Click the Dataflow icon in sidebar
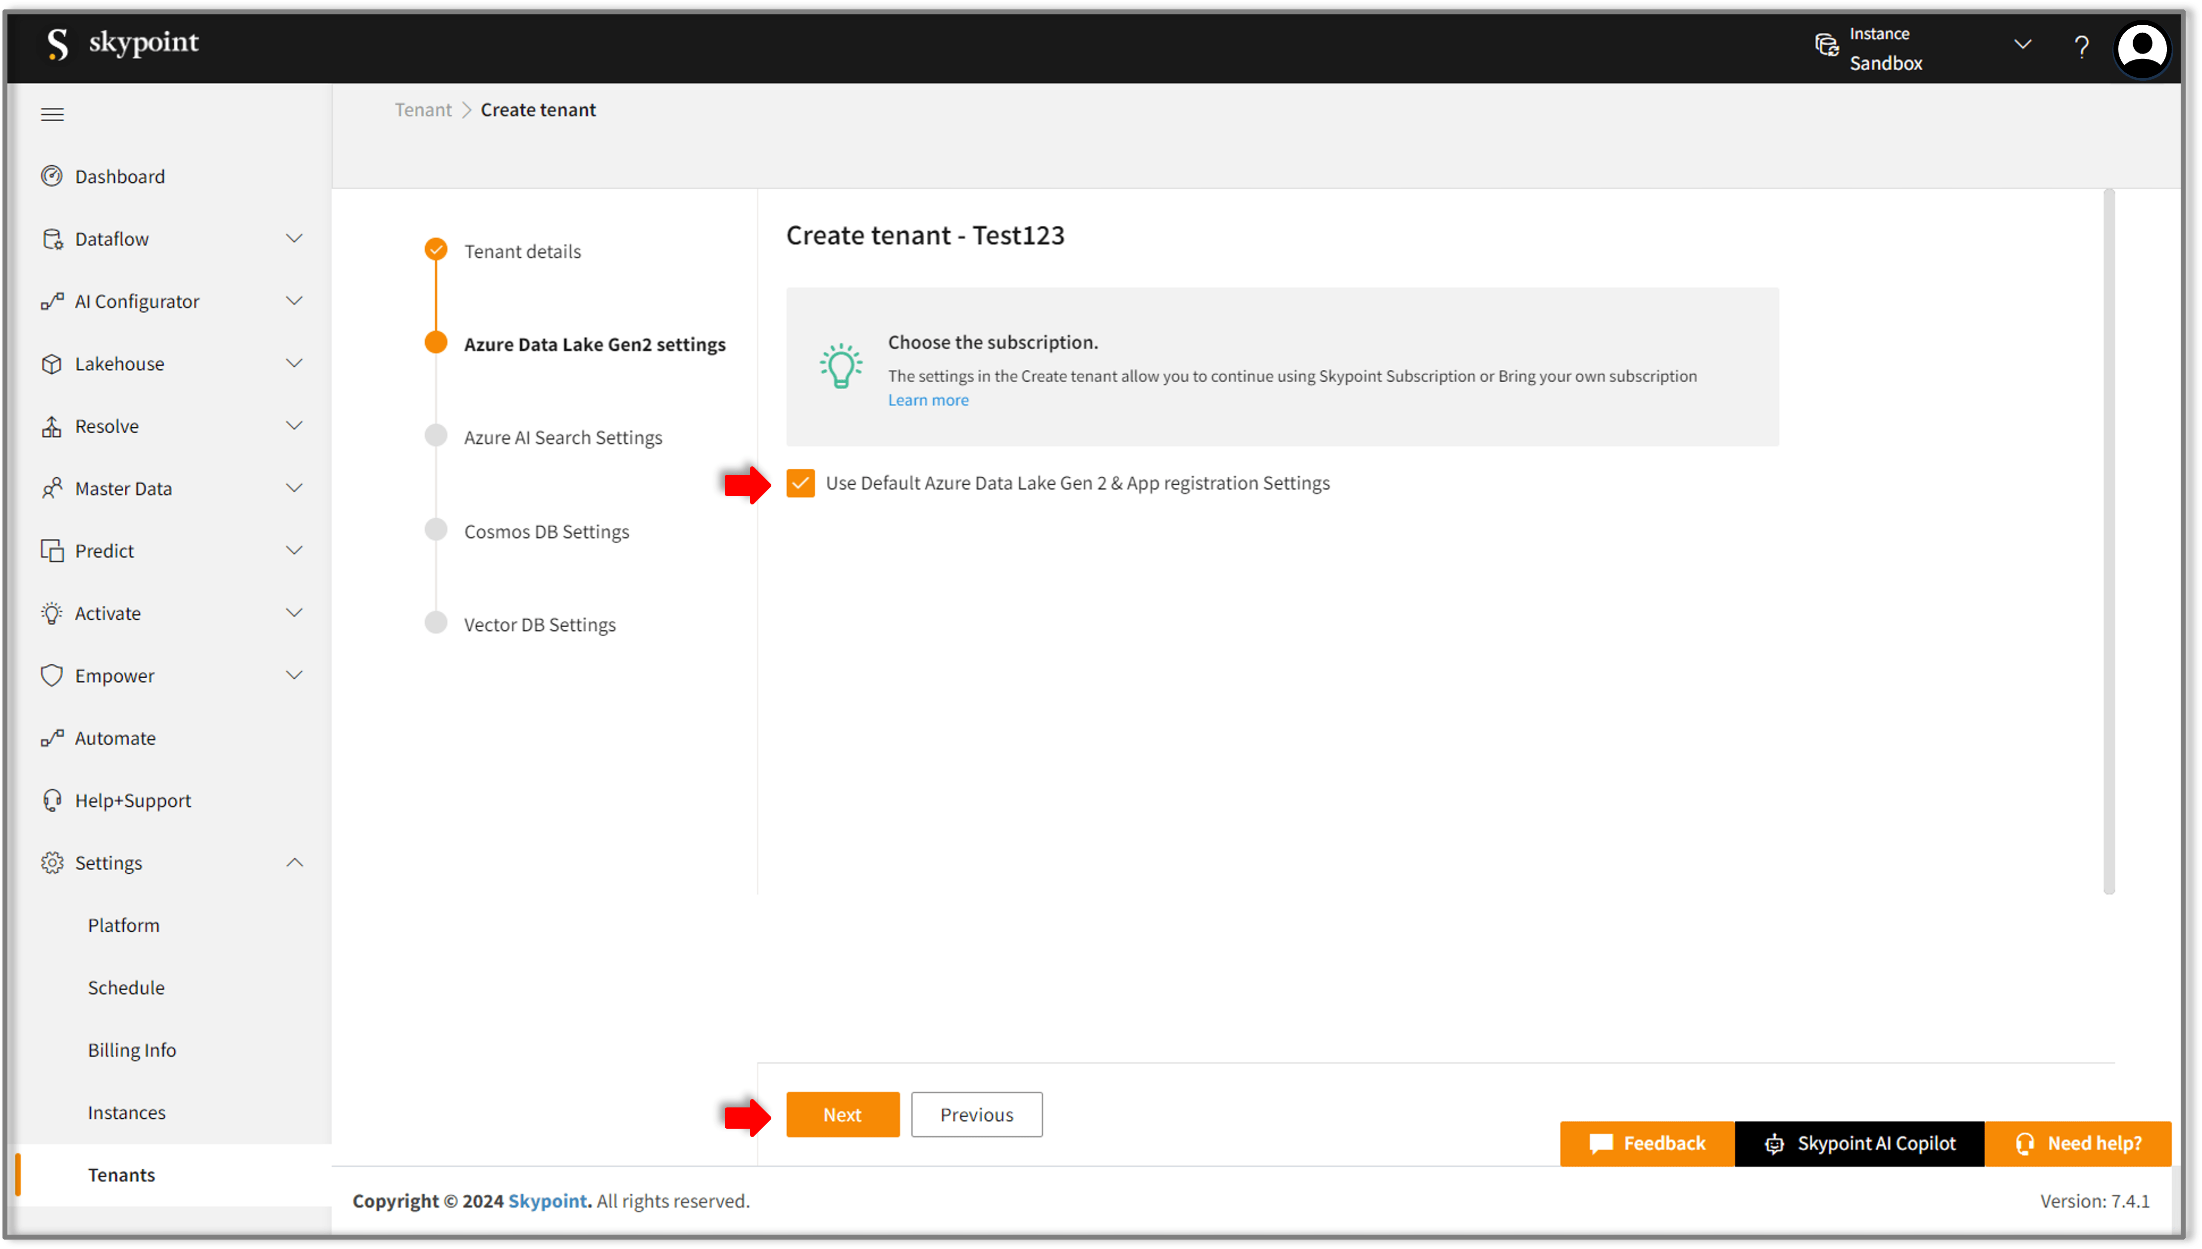 (53, 239)
